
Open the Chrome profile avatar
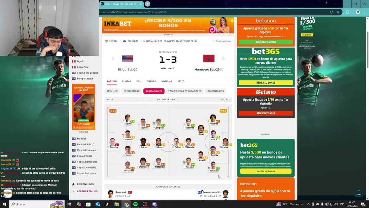(x=358, y=12)
